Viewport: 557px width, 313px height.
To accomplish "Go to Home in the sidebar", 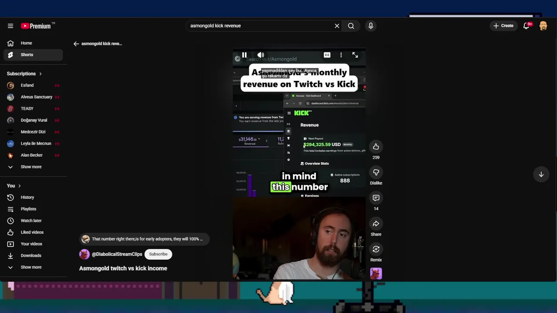I will [33, 43].
